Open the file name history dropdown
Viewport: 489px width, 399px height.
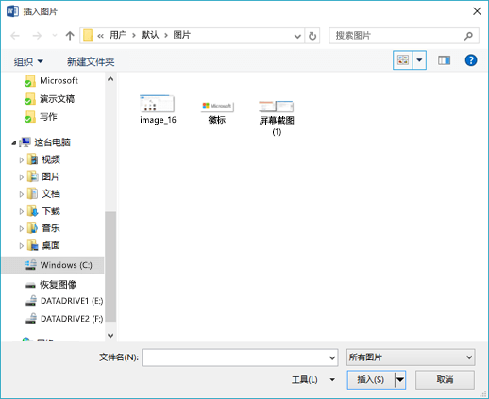[332, 357]
